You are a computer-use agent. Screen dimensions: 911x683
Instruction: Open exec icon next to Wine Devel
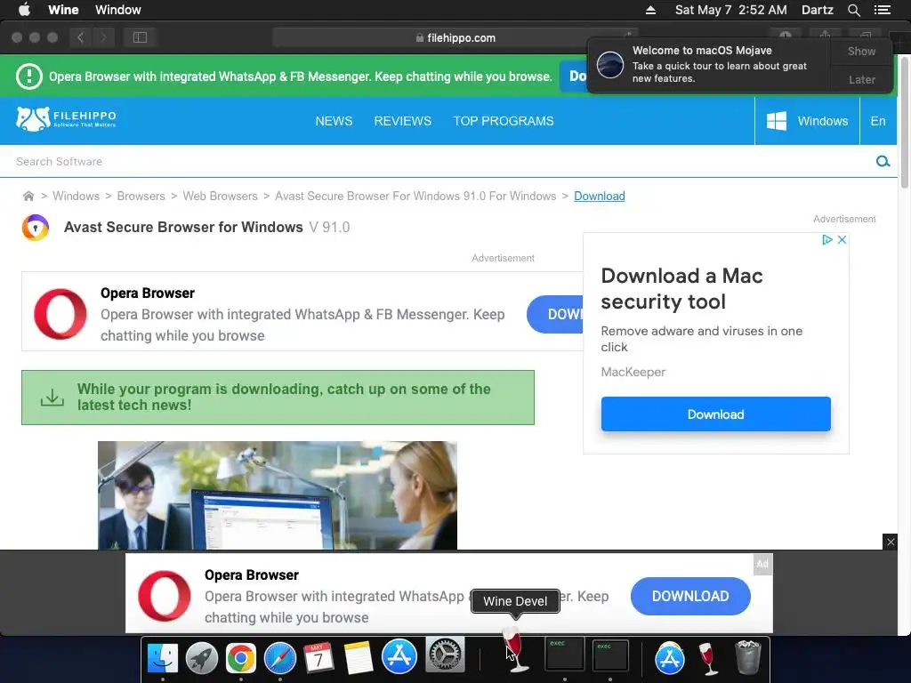(x=564, y=654)
